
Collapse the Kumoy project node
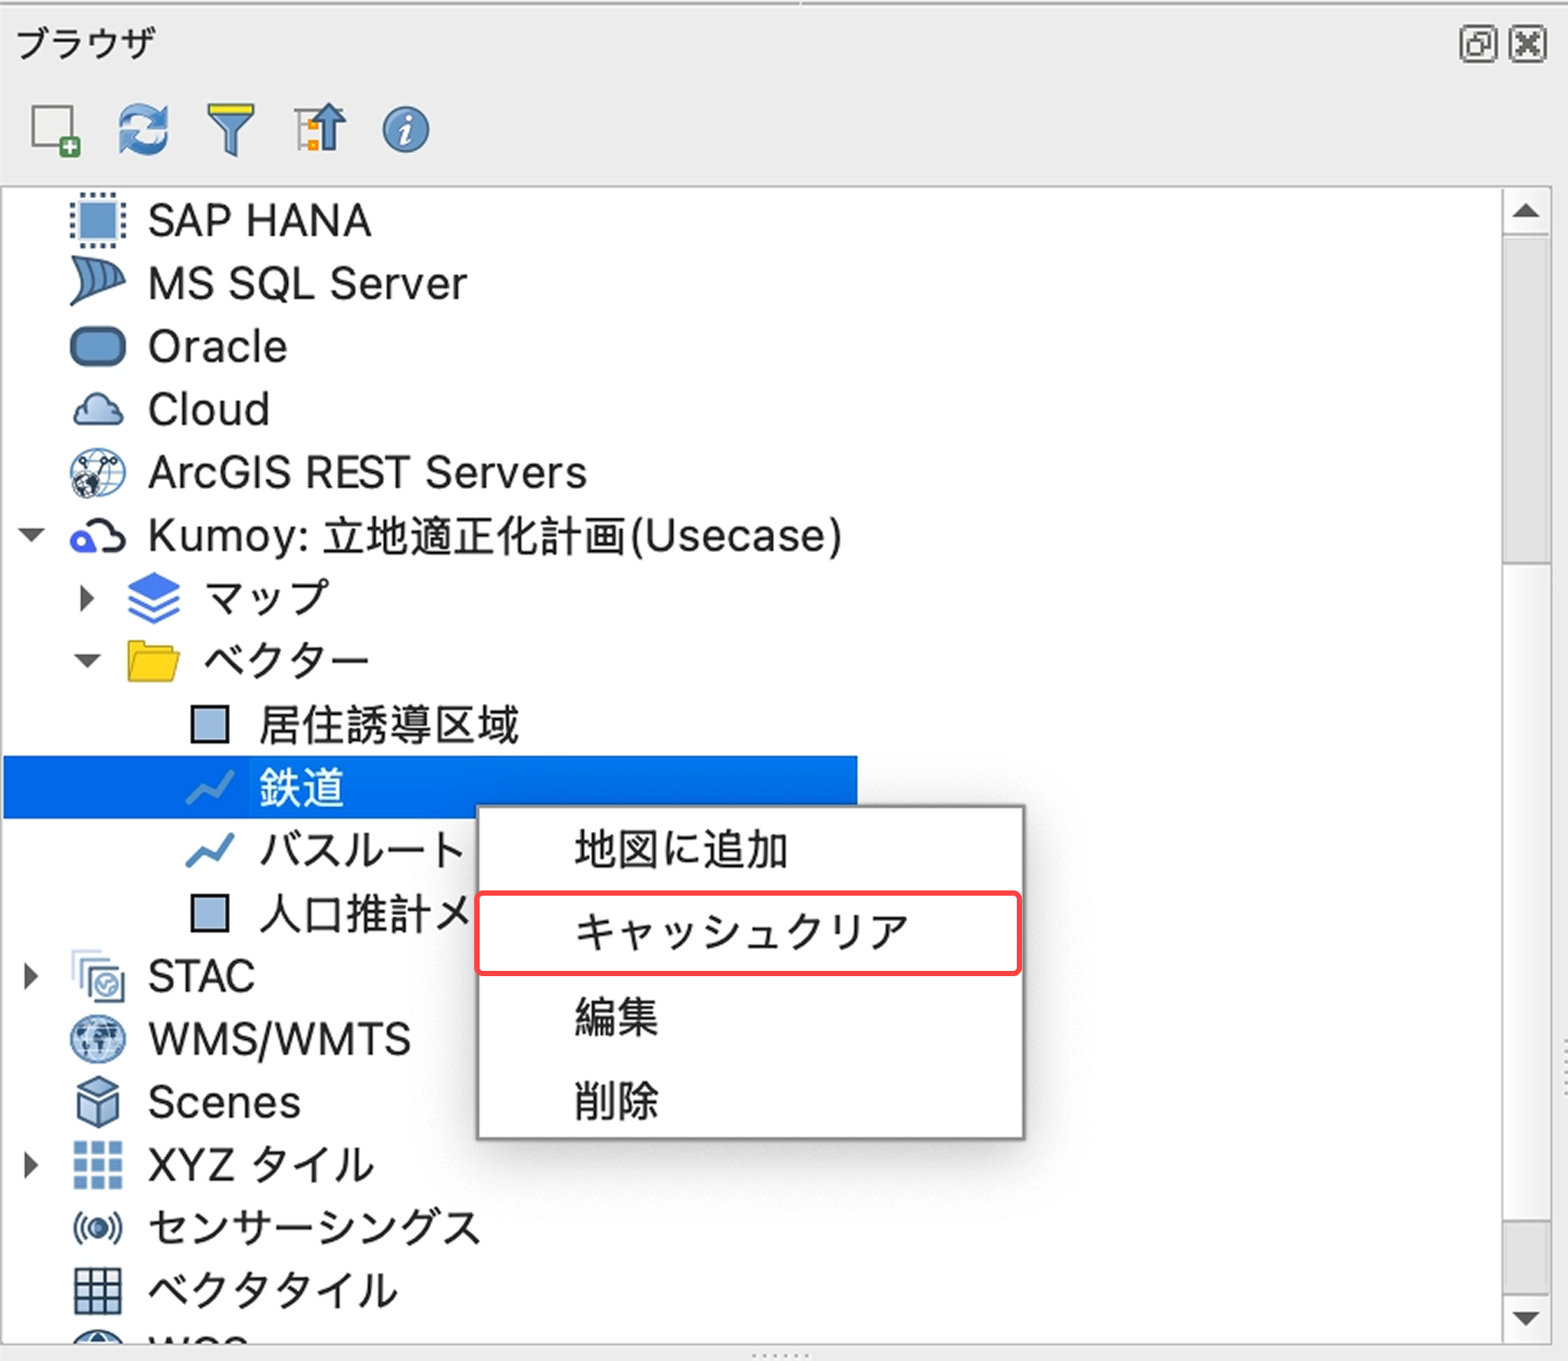[x=31, y=534]
